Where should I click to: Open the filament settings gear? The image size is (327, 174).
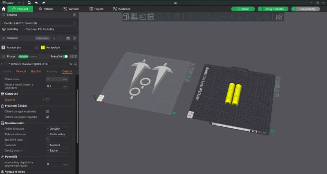click(74, 38)
